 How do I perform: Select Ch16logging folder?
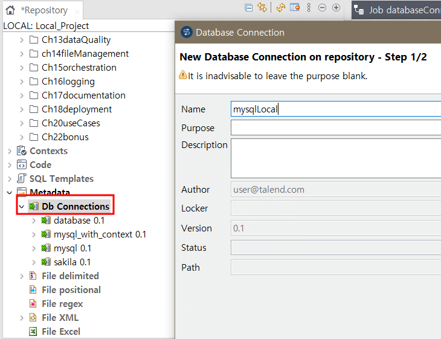click(x=68, y=82)
